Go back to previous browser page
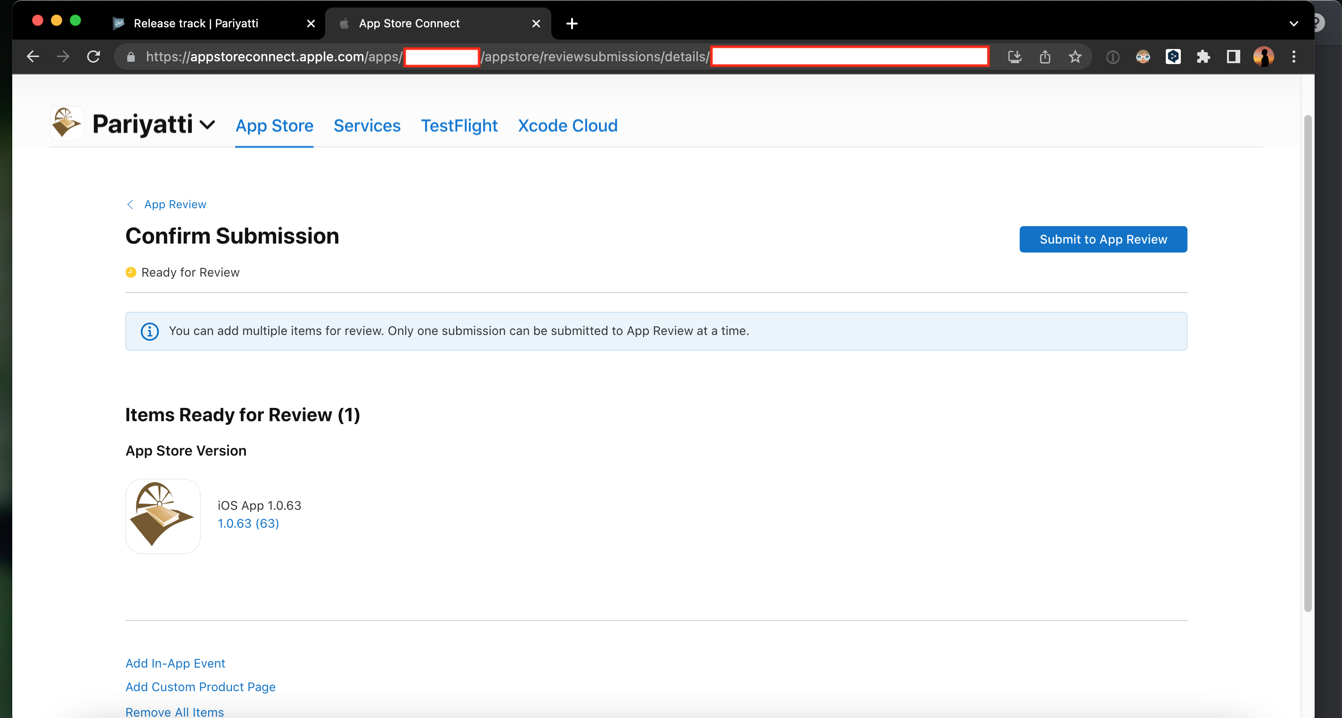Image resolution: width=1342 pixels, height=718 pixels. [x=33, y=56]
